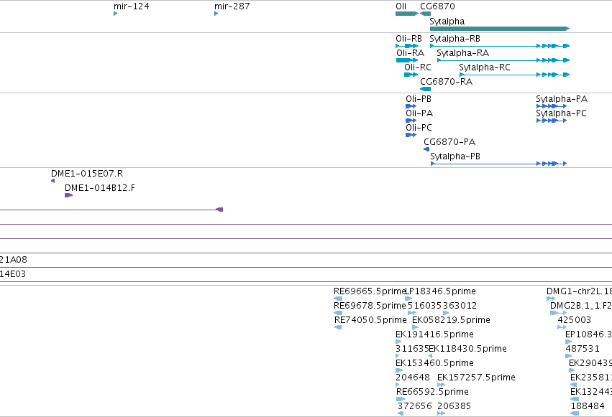The width and height of the screenshot is (612, 417).
Task: Click the mir-124 label
Action: coord(132,6)
